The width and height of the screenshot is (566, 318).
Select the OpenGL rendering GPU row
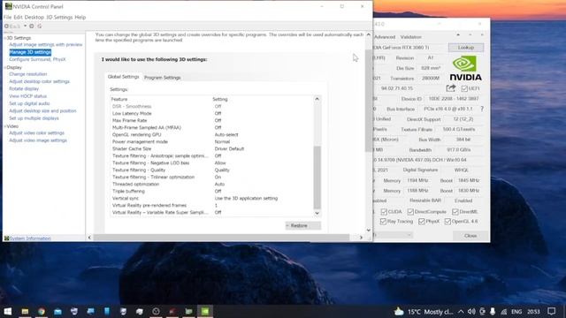tap(212, 134)
